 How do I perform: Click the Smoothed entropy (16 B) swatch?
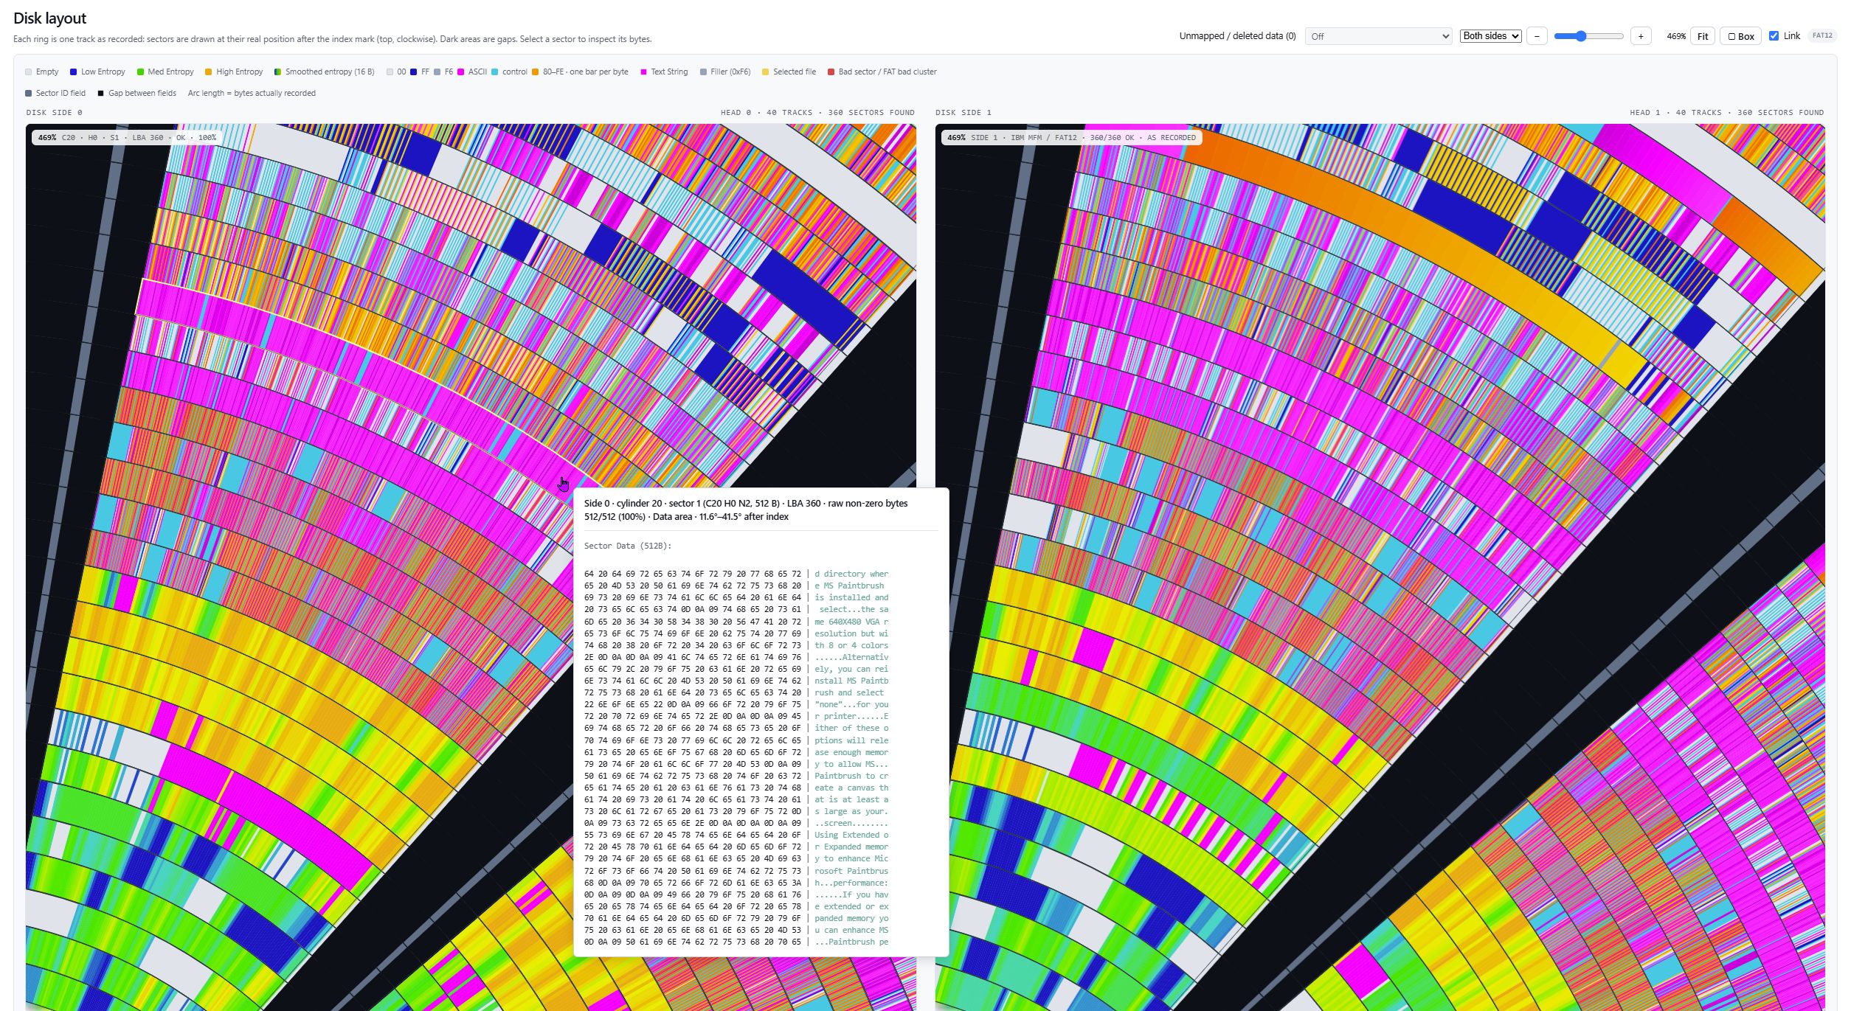[277, 72]
